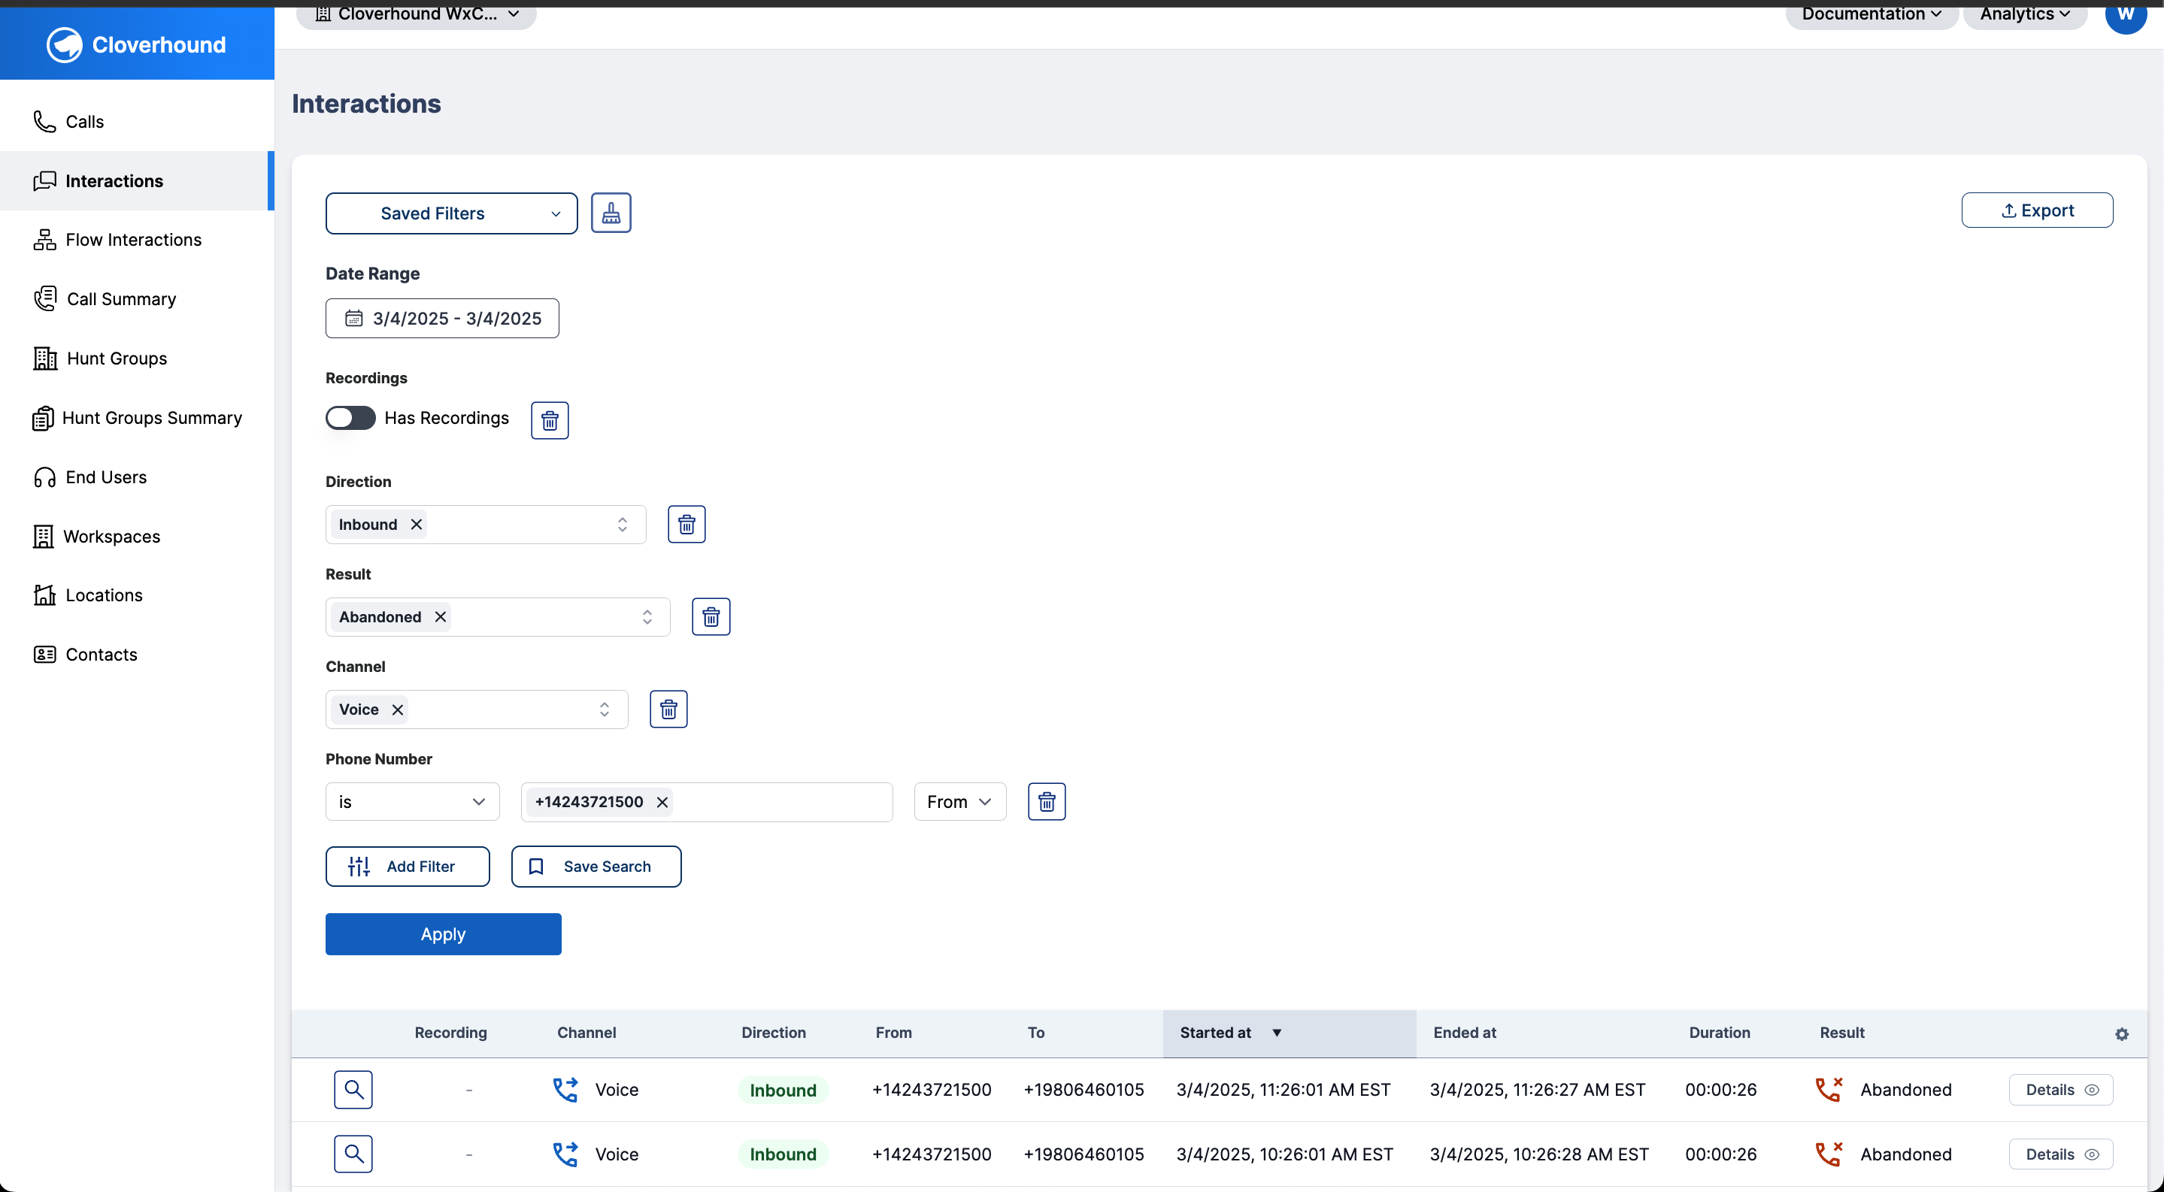Click Save Search button

click(x=596, y=867)
